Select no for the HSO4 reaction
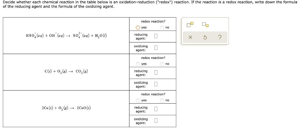The height and width of the screenshot is (138, 304). pyautogui.click(x=162, y=28)
